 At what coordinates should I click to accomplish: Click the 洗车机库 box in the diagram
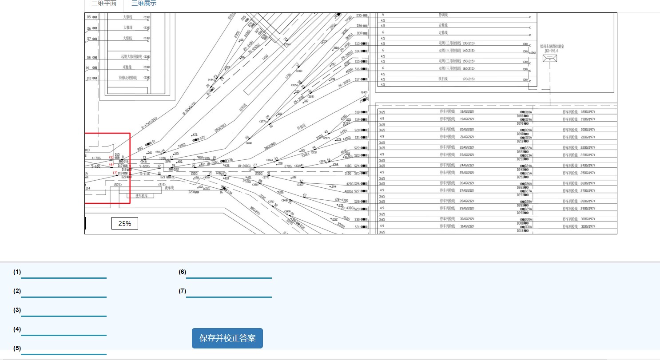pyautogui.click(x=141, y=196)
